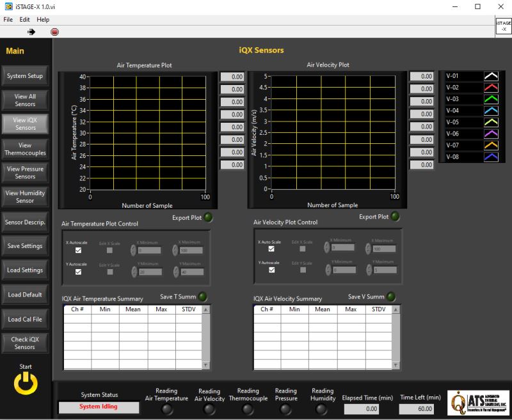Click the V-04 cyan plot legend icon
The width and height of the screenshot is (512, 420).
[x=491, y=111]
